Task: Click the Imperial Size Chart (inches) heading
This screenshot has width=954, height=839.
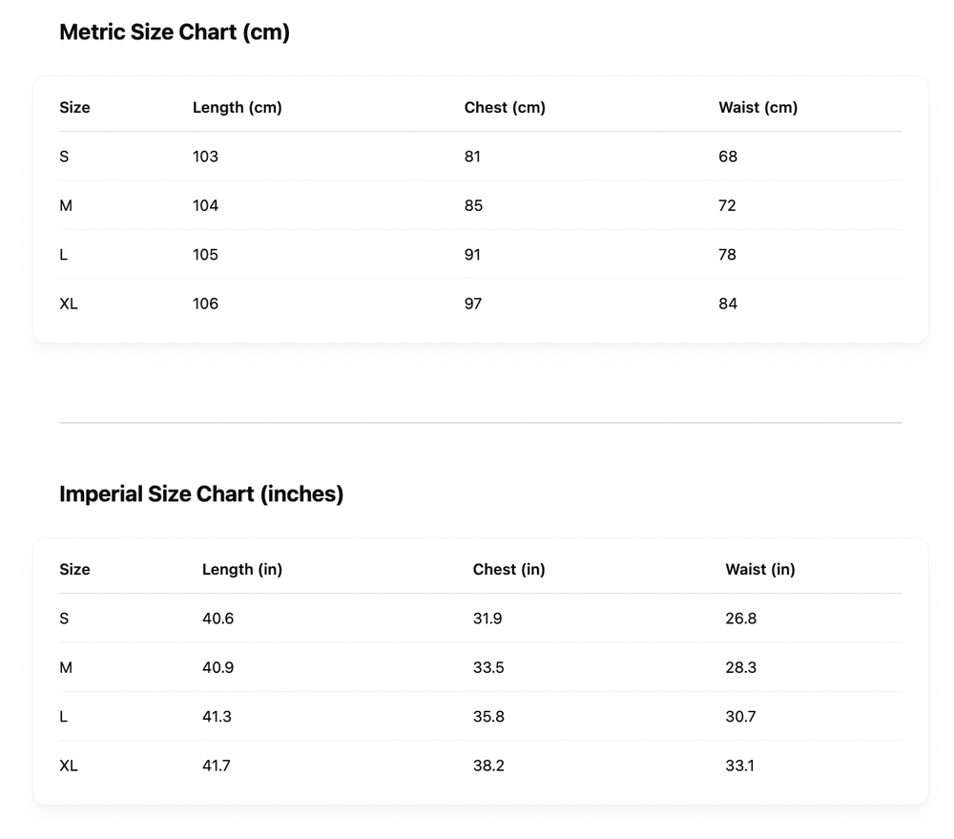Action: (x=201, y=494)
